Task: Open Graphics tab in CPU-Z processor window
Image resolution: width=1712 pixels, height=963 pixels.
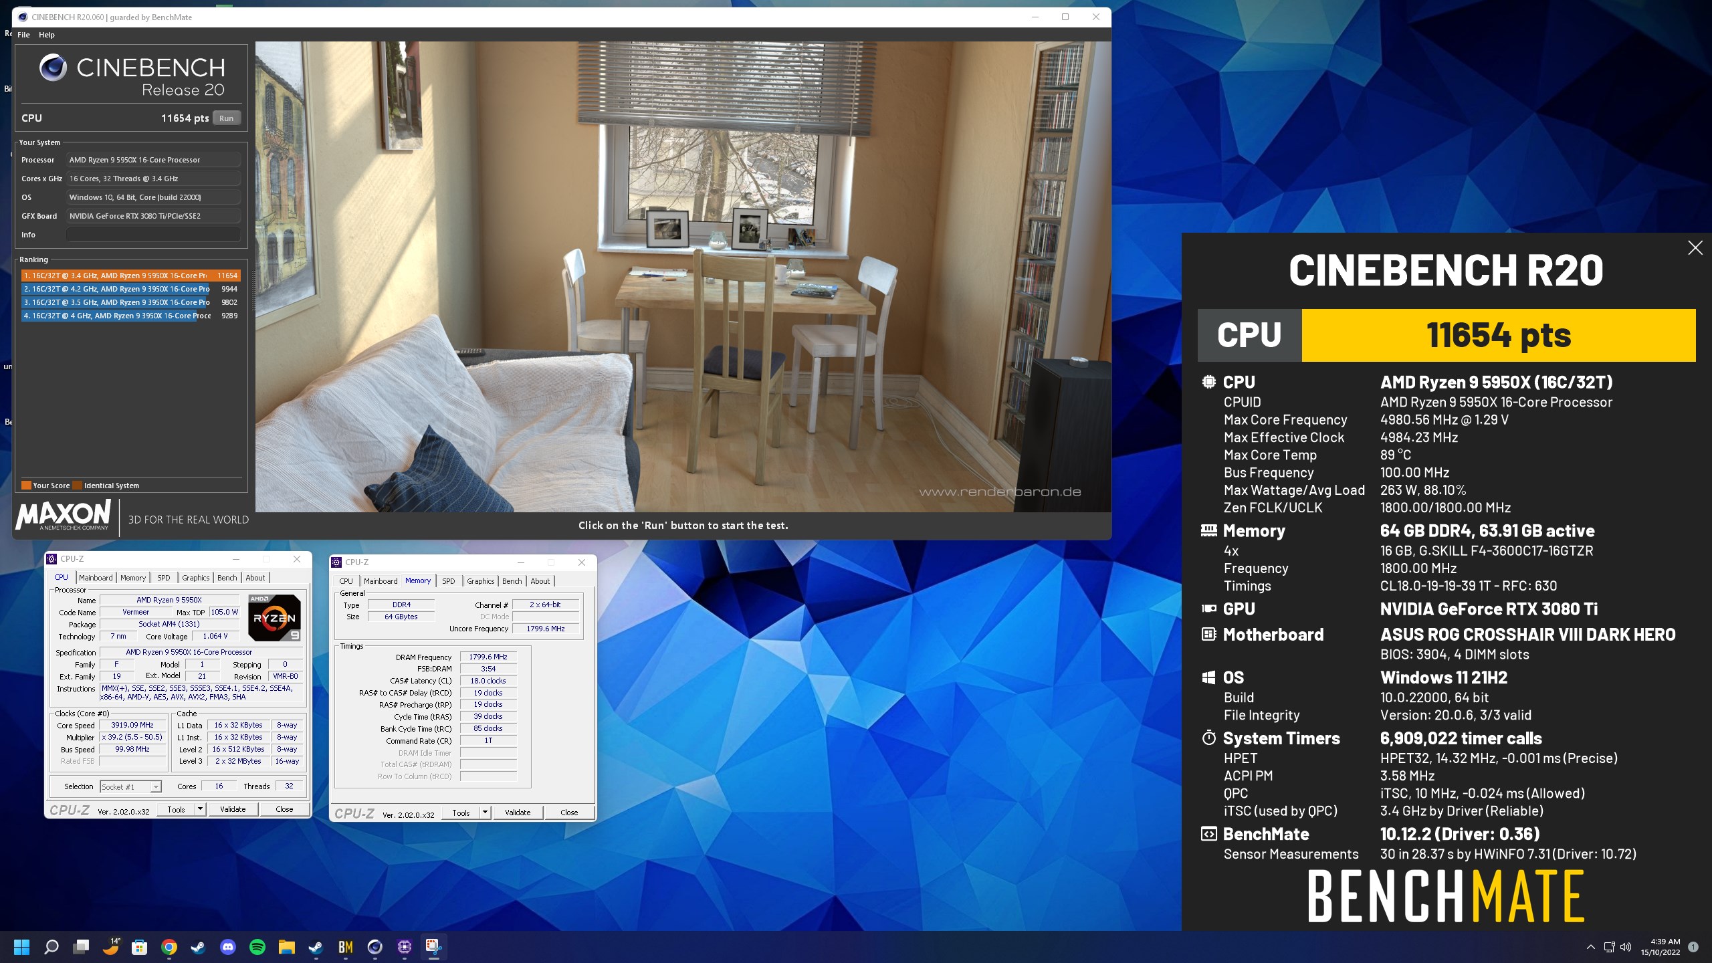Action: pyautogui.click(x=195, y=578)
